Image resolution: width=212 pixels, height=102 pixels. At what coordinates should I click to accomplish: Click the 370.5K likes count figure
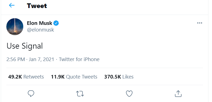[112, 77]
